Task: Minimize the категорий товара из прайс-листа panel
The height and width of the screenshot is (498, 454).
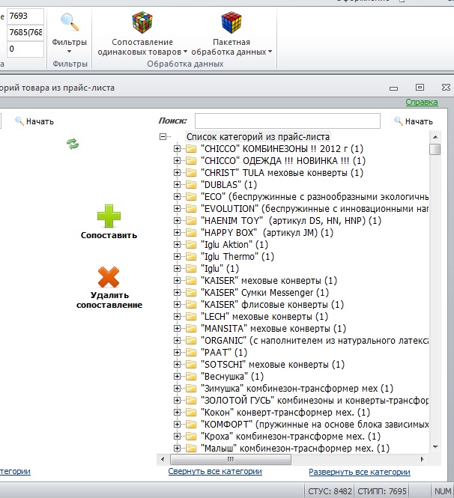Action: point(393,88)
